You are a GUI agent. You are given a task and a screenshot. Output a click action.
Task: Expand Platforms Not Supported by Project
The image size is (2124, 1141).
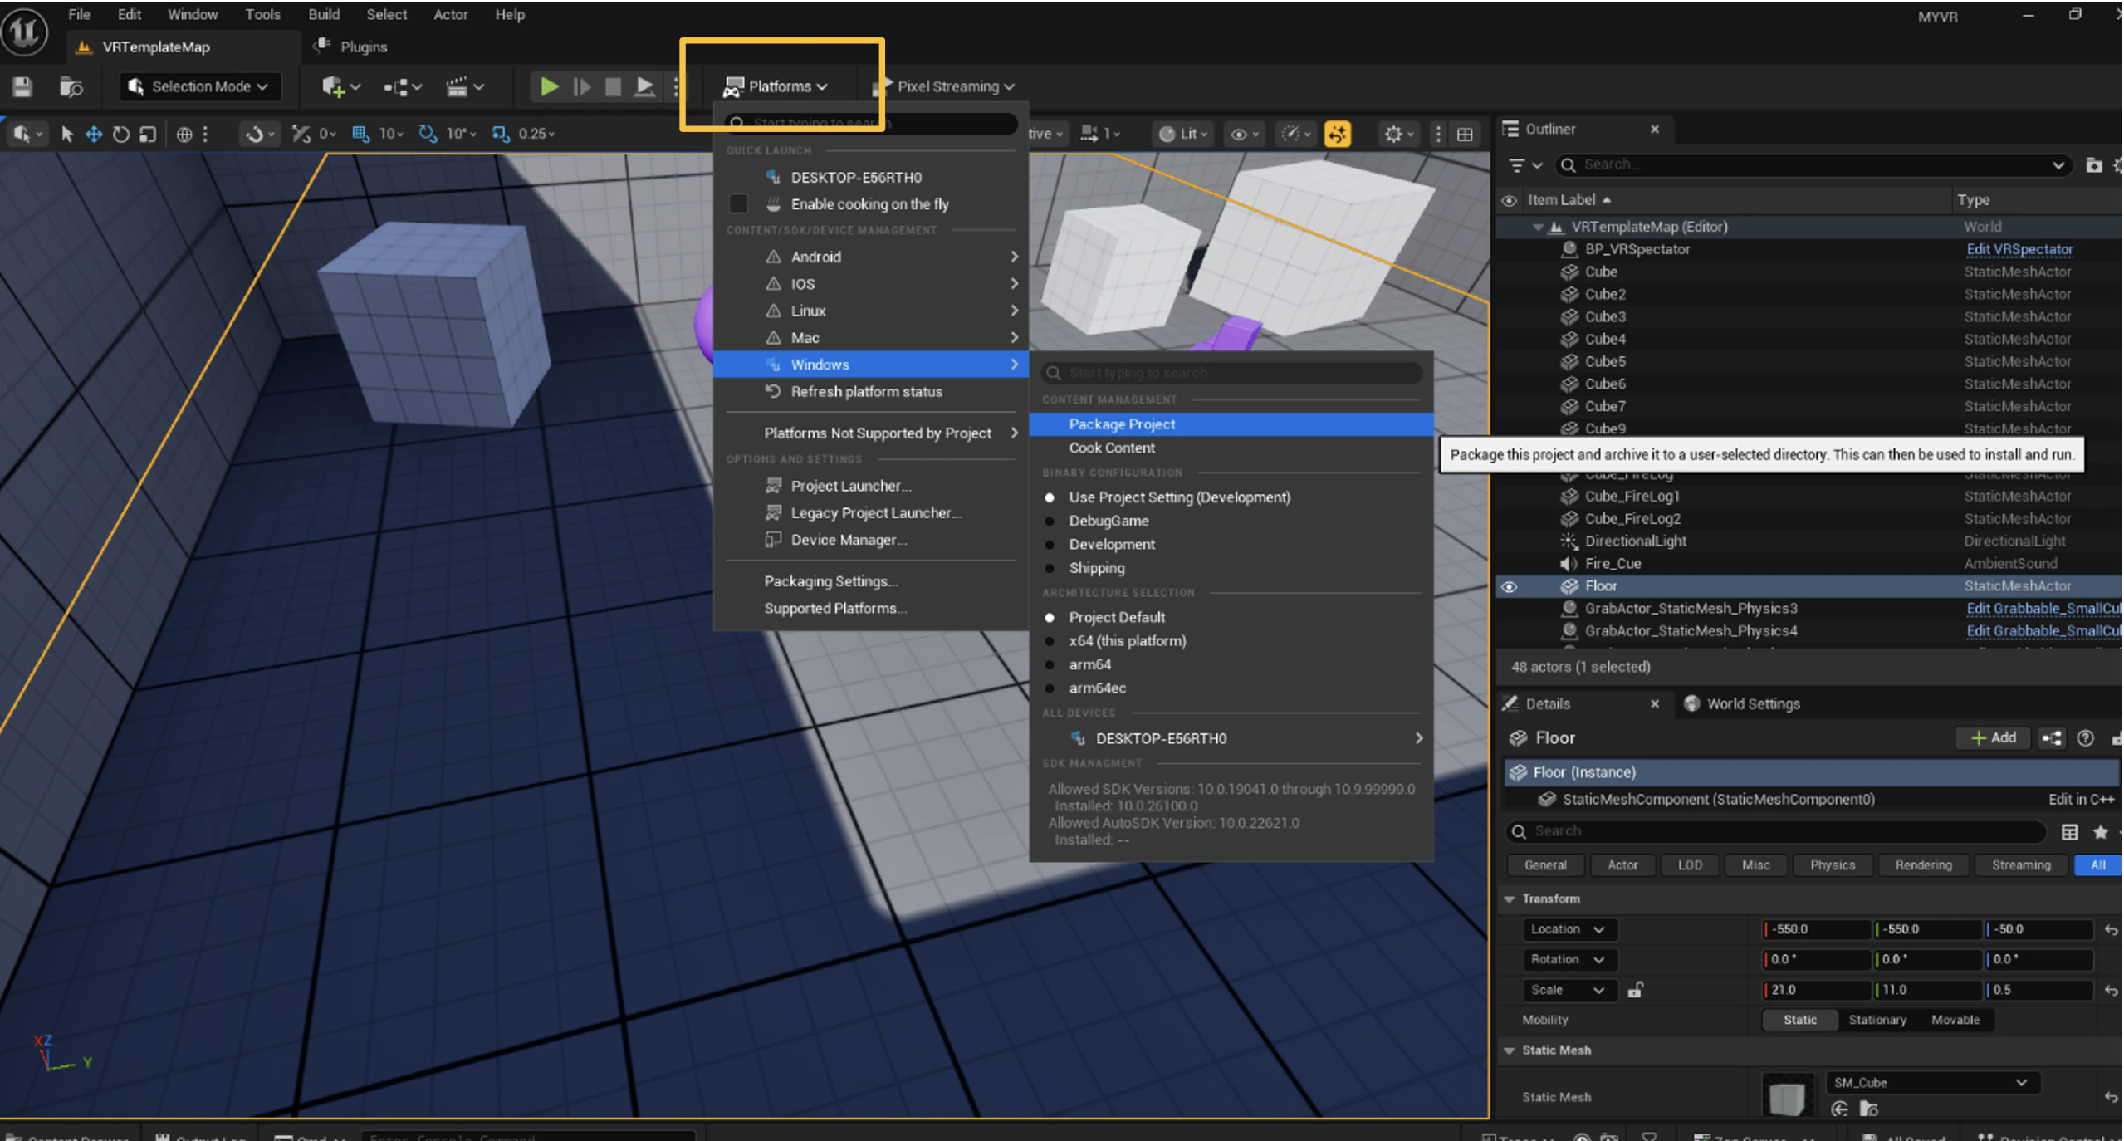click(x=871, y=433)
